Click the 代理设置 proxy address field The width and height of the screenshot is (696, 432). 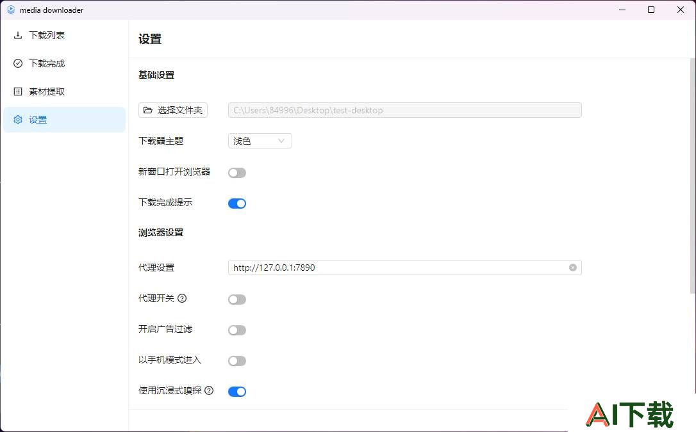pyautogui.click(x=405, y=268)
